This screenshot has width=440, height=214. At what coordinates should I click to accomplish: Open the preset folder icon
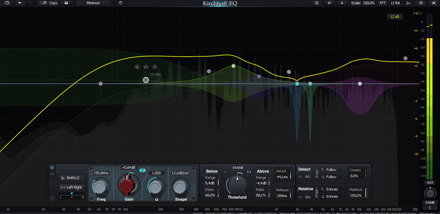[7, 3]
